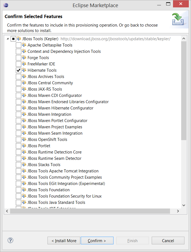191x252 pixels.
Task: Click the Forge Tools feature icon
Action: [24, 57]
